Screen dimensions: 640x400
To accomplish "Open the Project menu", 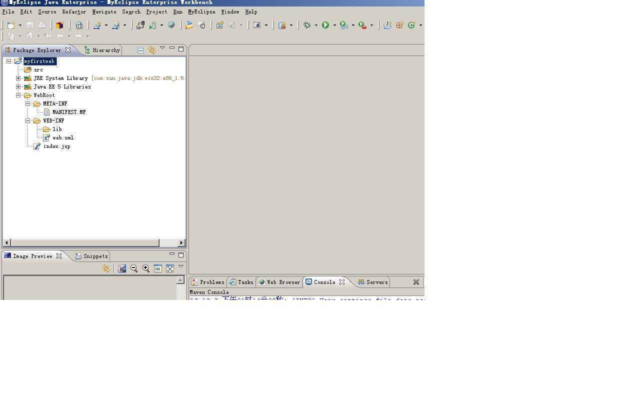I will (156, 11).
